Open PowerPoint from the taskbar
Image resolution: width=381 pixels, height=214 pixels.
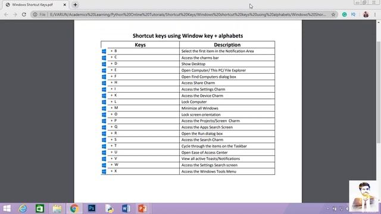143,209
